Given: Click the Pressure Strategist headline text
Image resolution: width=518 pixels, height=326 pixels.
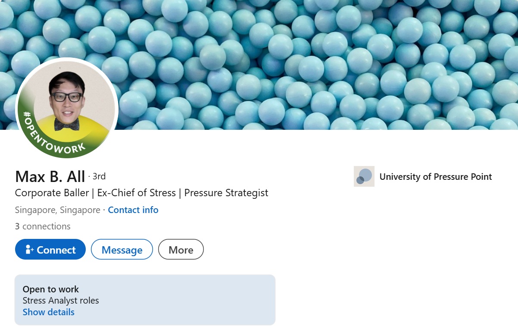Looking at the screenshot, I should coord(226,193).
